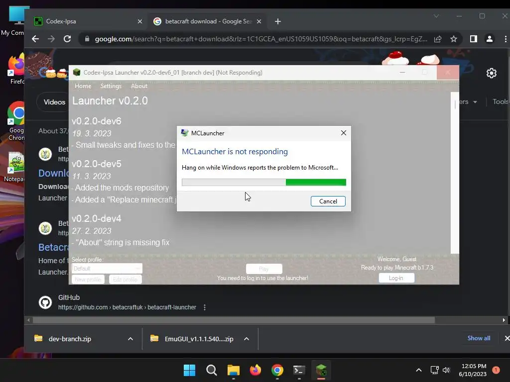Select Codex-Ipsa launcher taskbar icon
Screen dimensions: 510x382
coord(321,370)
